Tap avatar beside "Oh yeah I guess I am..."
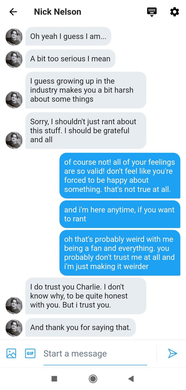This screenshot has height=390, width=186. (14, 36)
